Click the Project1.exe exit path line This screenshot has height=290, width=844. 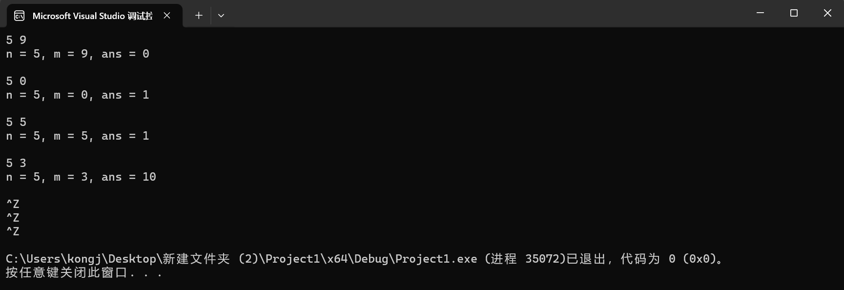(365, 259)
